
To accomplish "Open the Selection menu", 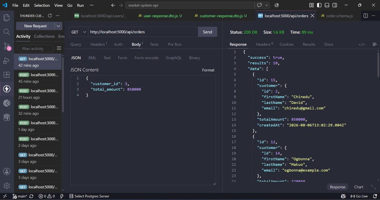I will point(42,5).
